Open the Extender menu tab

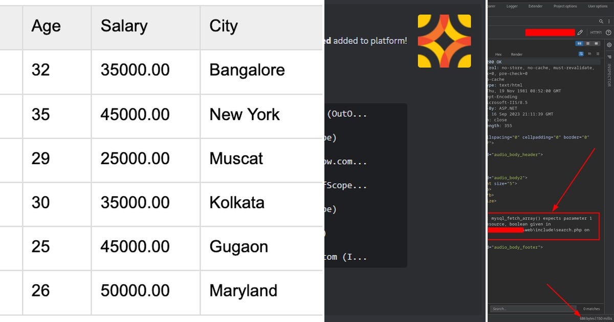(535, 6)
